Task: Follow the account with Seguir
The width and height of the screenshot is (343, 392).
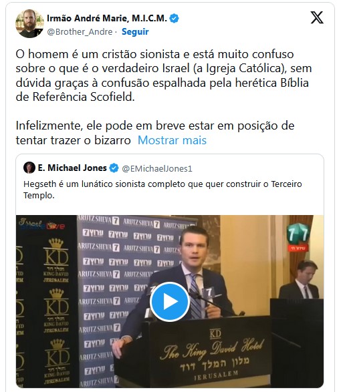Action: coord(135,32)
